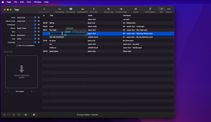This screenshot has width=211, height=122.
Task: Expand the Album Artist field dropdown
Action: tap(35, 21)
